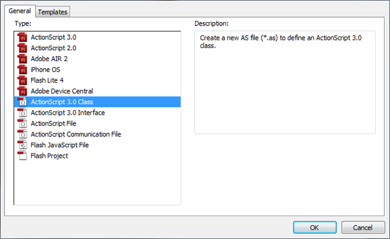The image size is (390, 239).
Task: Open the General tab
Action: click(19, 11)
